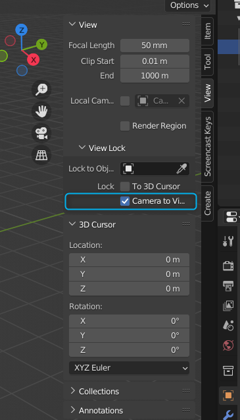Image resolution: width=240 pixels, height=420 pixels.
Task: Open the Render properties tab icon
Action: point(228,266)
